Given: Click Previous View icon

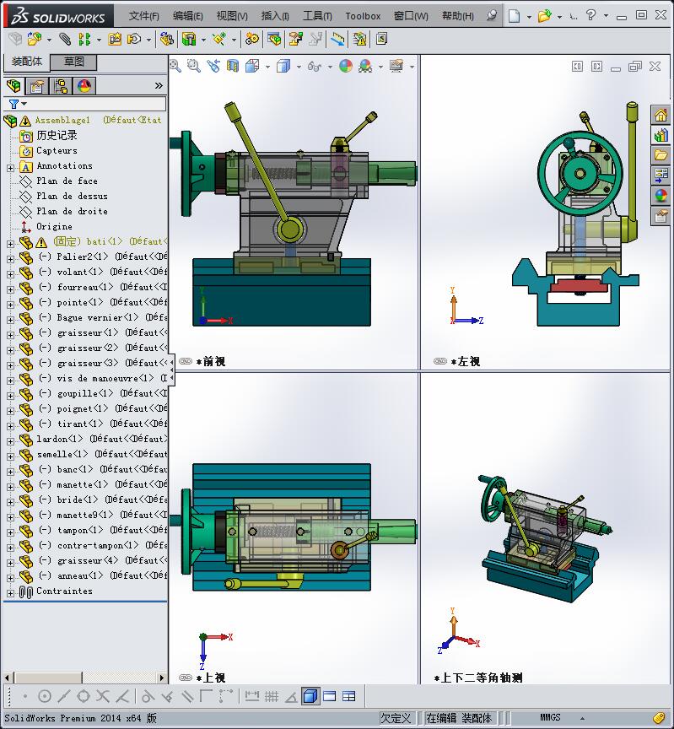Looking at the screenshot, I should (x=213, y=66).
